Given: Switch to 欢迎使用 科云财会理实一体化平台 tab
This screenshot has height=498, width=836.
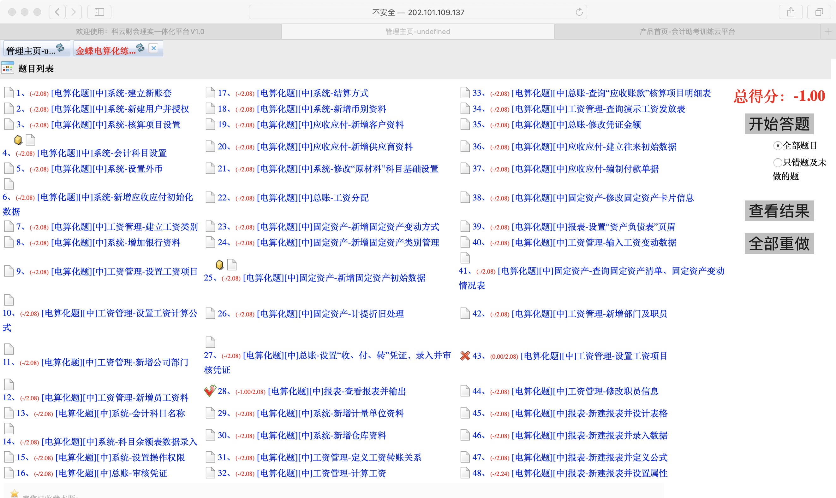Looking at the screenshot, I should point(140,32).
